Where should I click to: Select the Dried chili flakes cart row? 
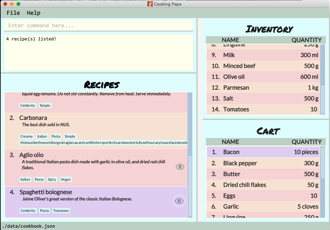pos(263,185)
